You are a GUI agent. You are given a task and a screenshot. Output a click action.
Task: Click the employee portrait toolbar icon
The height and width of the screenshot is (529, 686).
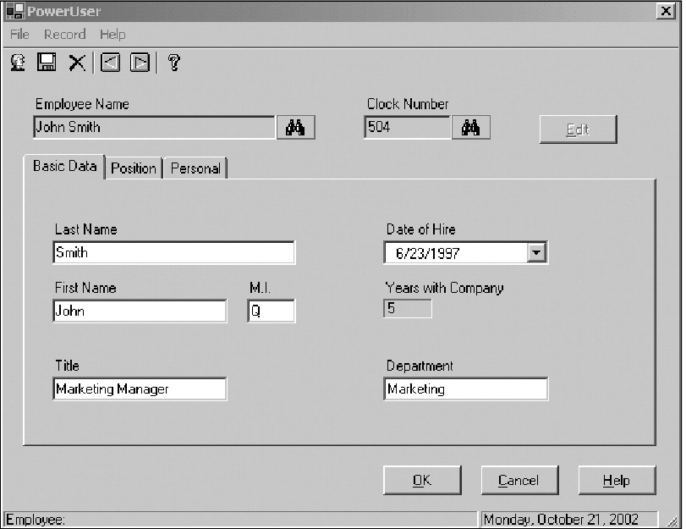tap(17, 62)
